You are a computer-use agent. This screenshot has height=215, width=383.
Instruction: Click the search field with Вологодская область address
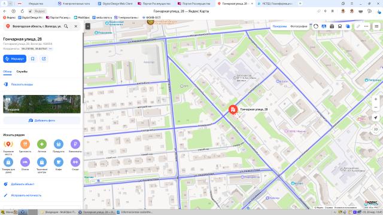[x=37, y=26]
